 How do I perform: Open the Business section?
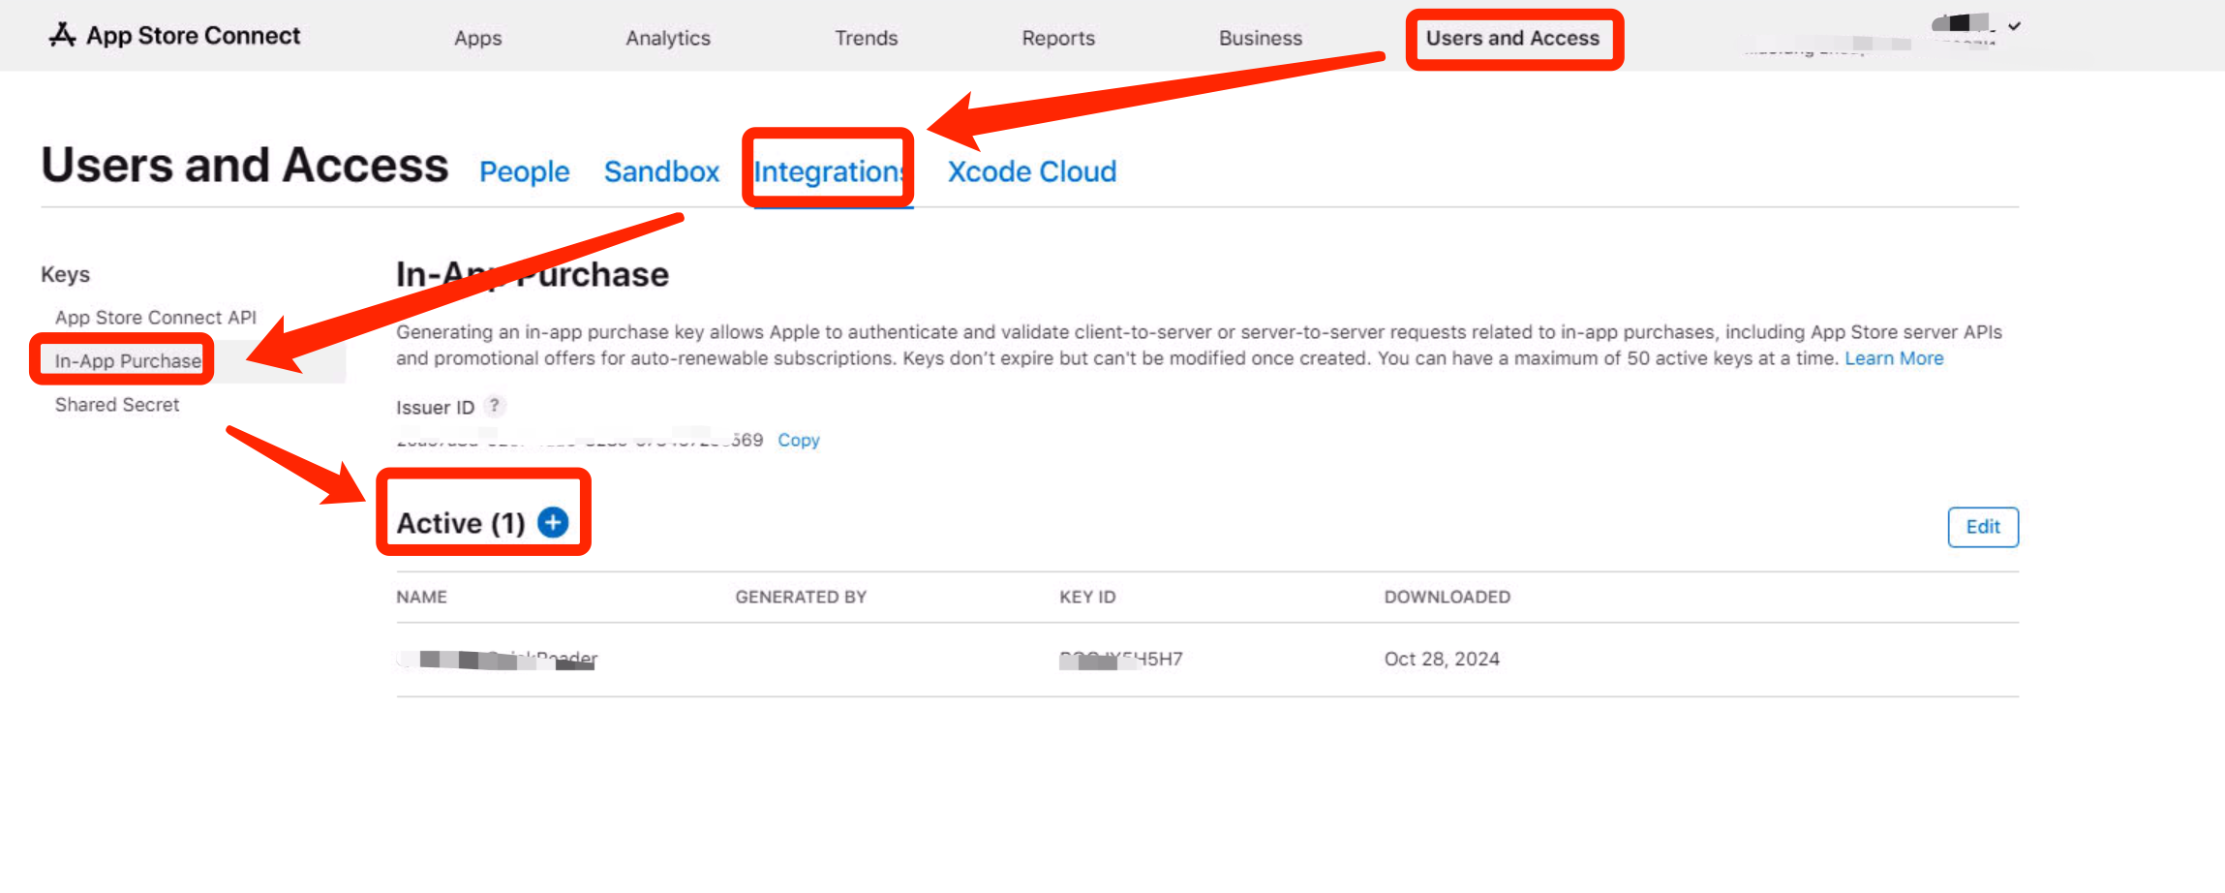click(x=1260, y=39)
